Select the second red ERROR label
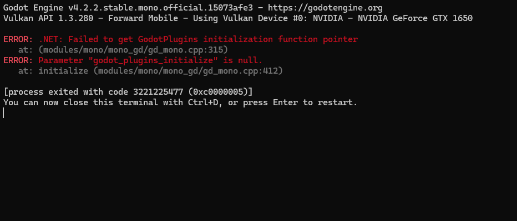 pos(18,60)
